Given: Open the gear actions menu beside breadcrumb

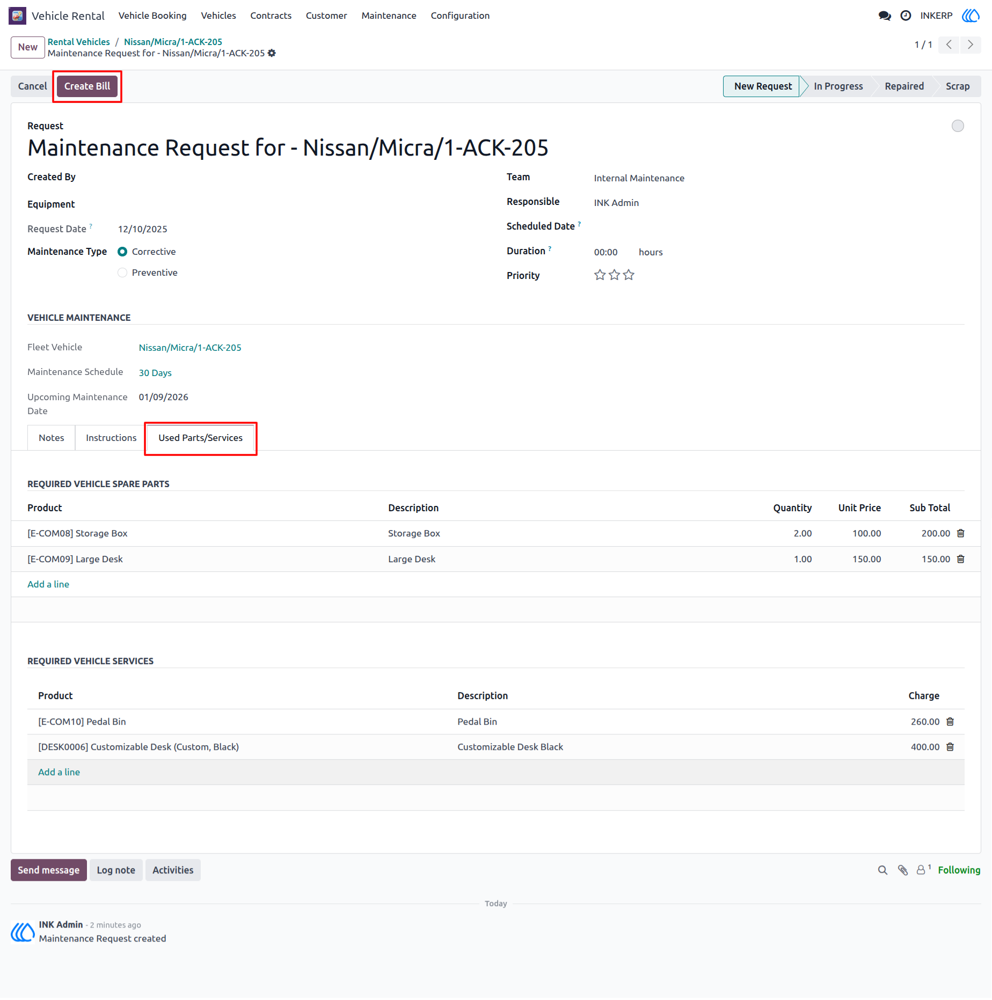Looking at the screenshot, I should [272, 53].
